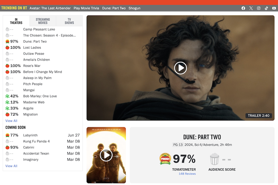Open Asleep in My Palm entry
This screenshot has height=185, width=278.
(x=37, y=78)
